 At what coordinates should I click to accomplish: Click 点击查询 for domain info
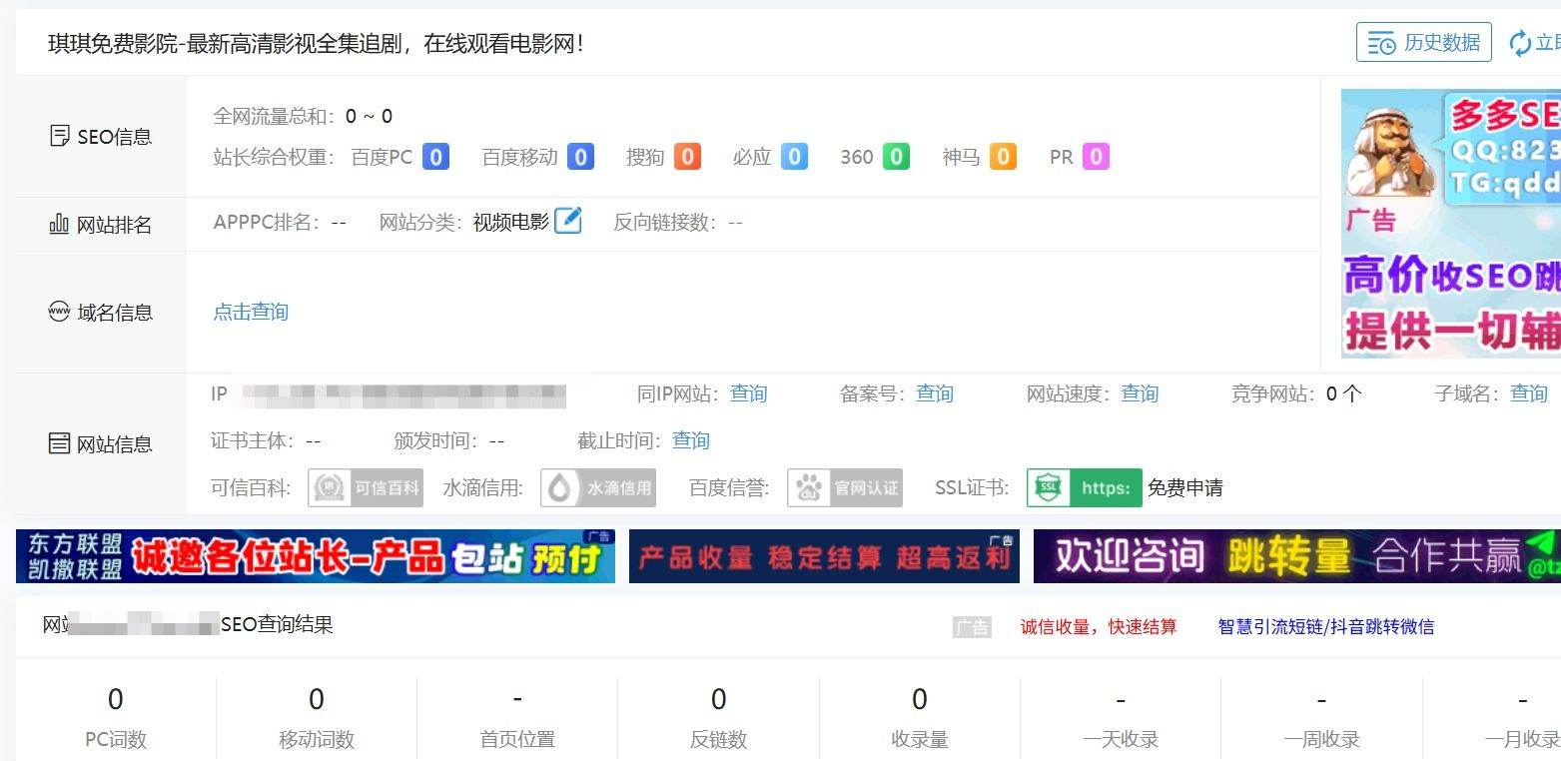coord(251,312)
